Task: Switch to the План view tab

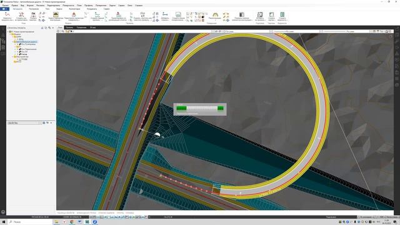Action: (60, 27)
